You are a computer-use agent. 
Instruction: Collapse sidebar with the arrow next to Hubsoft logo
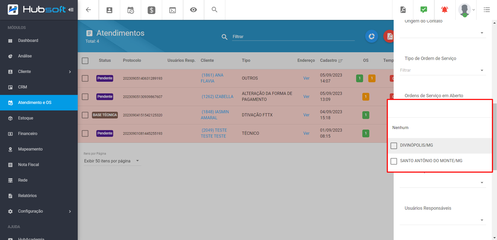(x=71, y=10)
